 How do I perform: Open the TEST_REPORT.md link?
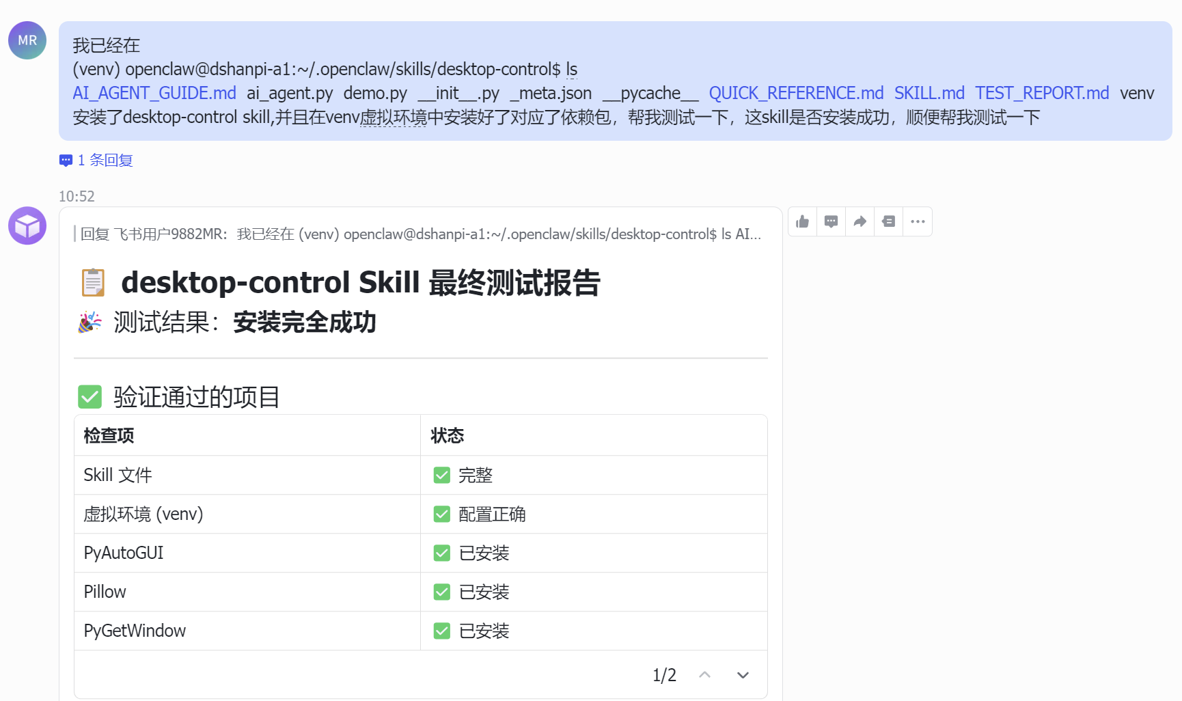click(1042, 93)
